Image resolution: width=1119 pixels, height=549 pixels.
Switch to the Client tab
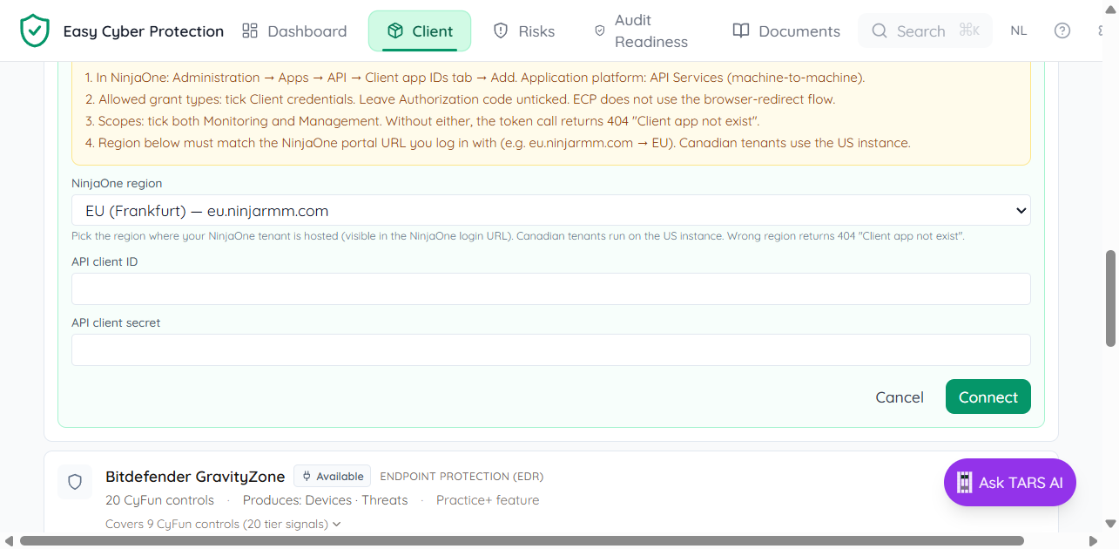click(420, 31)
